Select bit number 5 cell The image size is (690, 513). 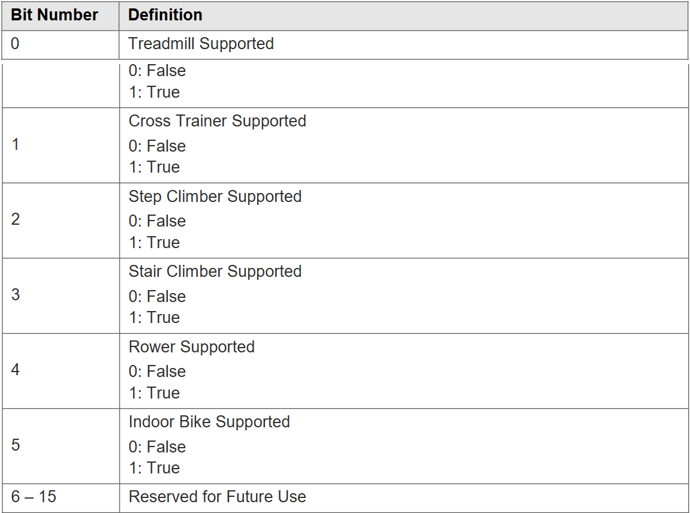point(16,445)
